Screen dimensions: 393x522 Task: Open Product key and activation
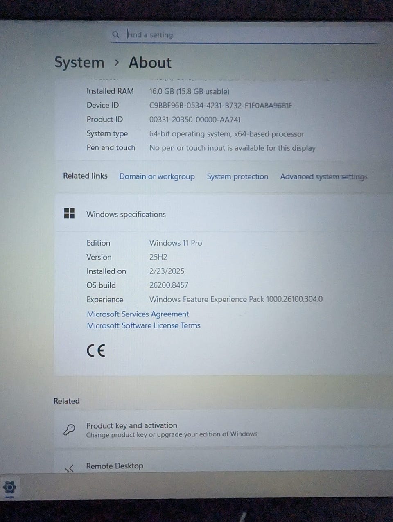click(x=223, y=429)
